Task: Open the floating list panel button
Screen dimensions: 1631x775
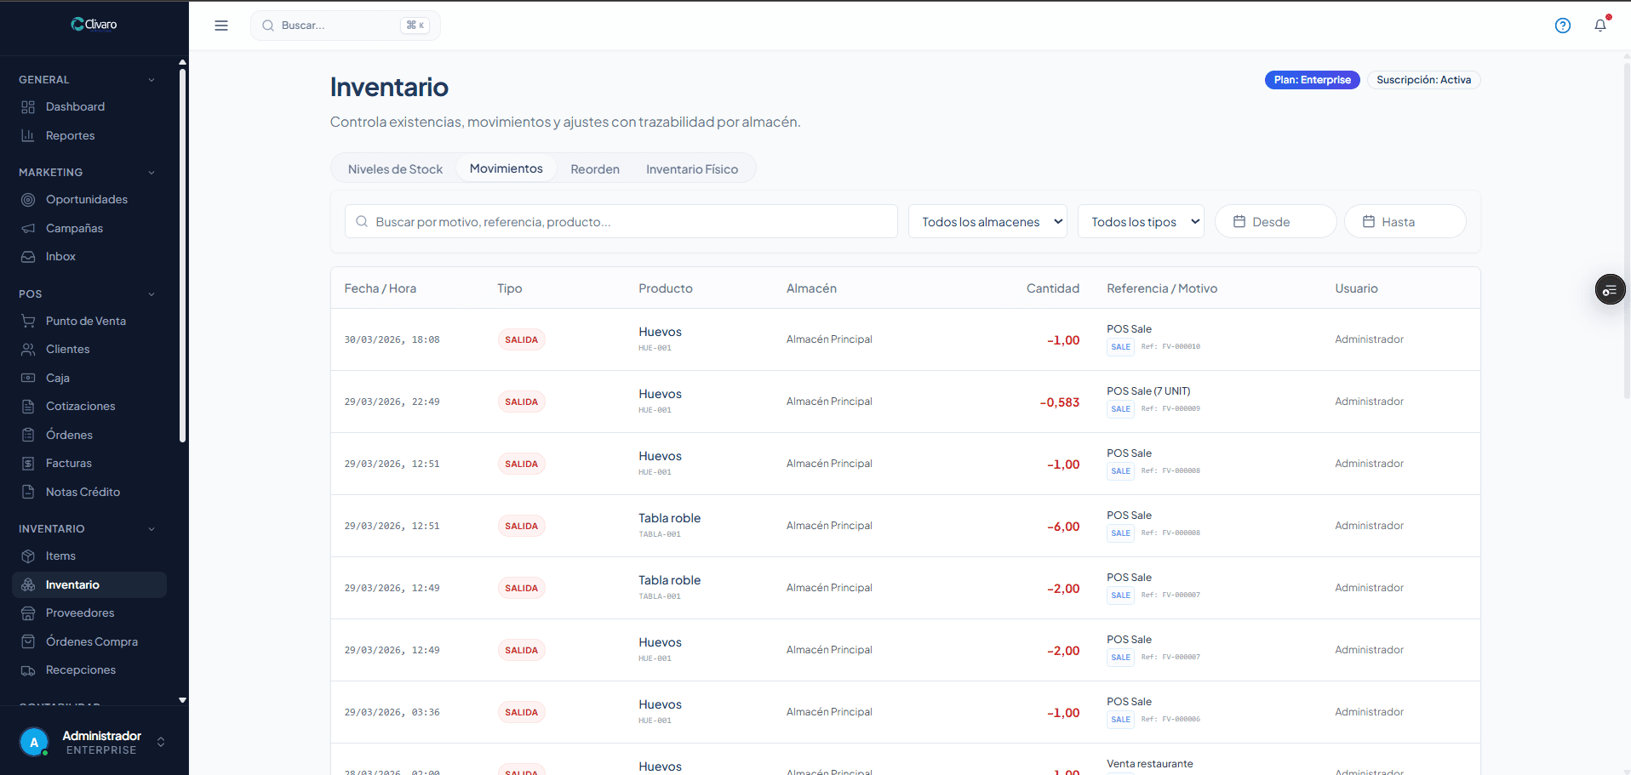Action: (x=1610, y=290)
